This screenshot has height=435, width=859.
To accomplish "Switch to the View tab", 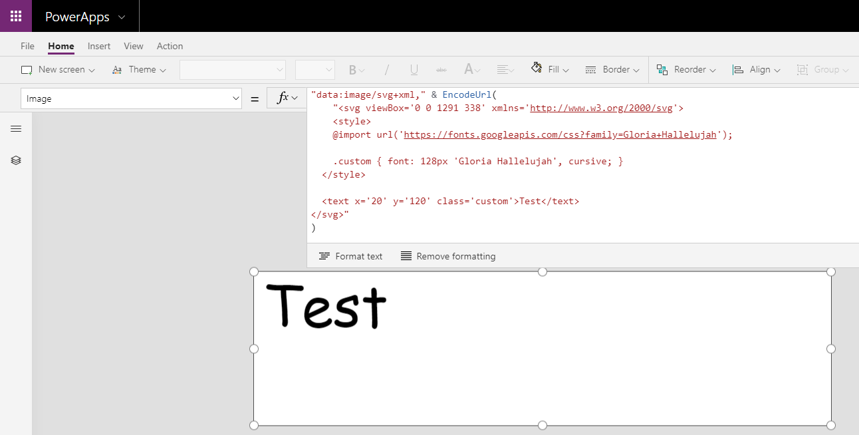I will 134,46.
